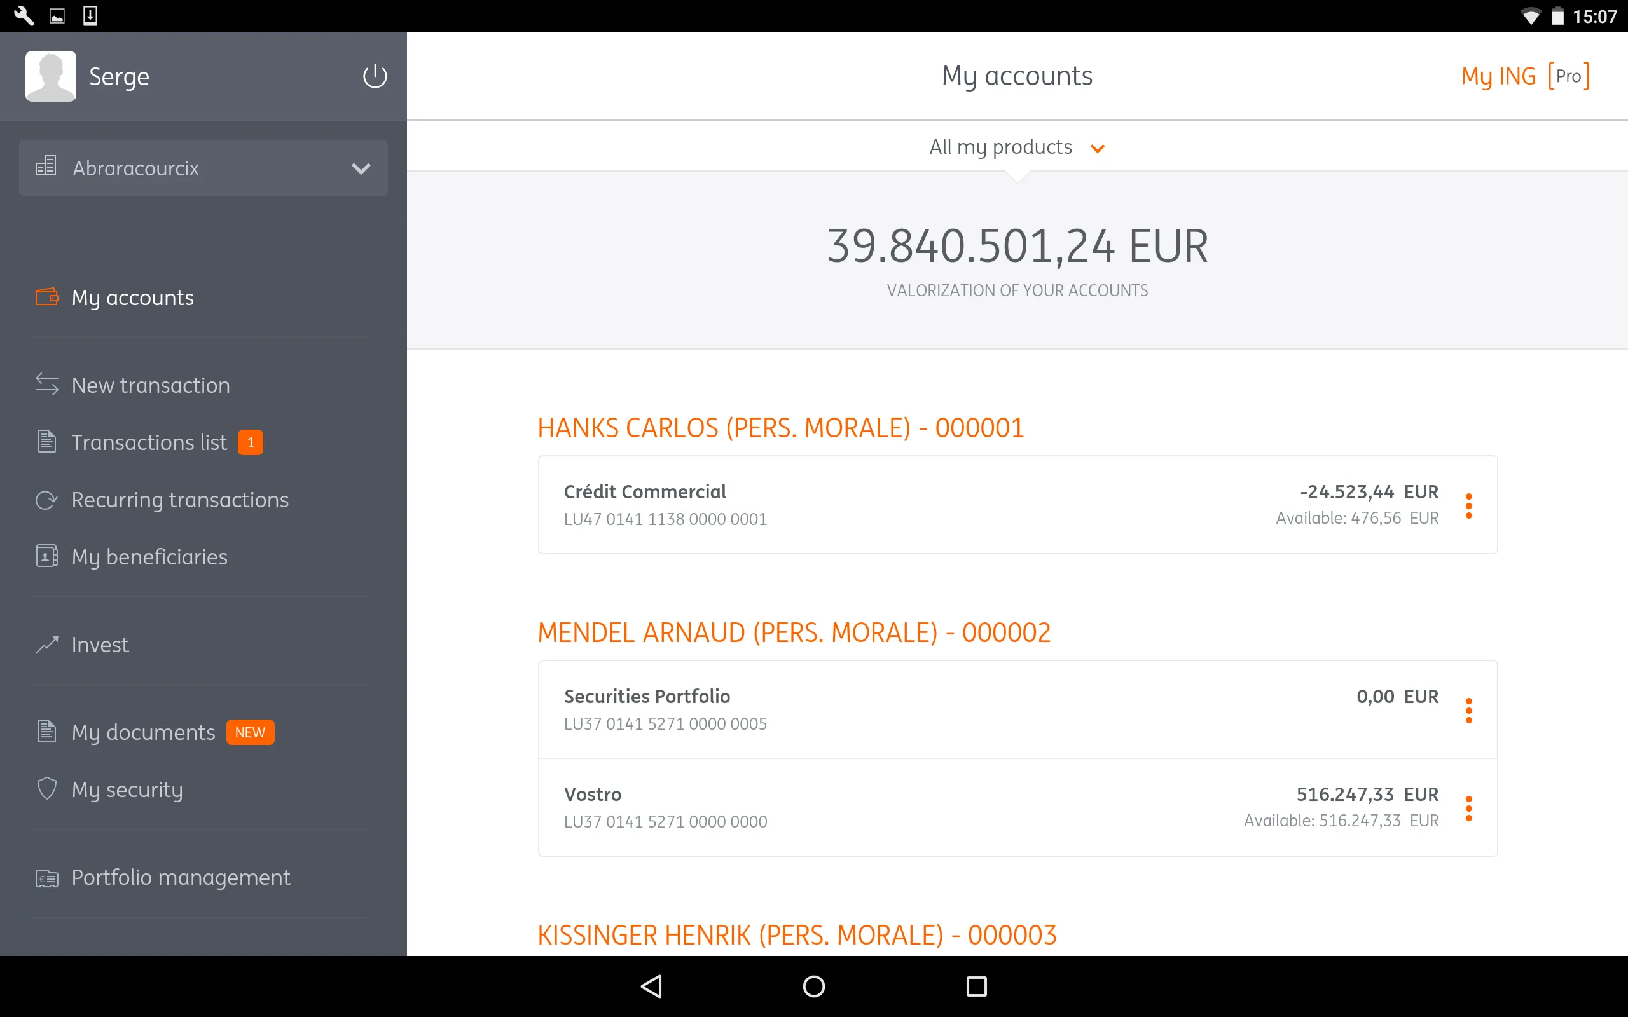Click the Invest sidebar icon
The height and width of the screenshot is (1017, 1628).
point(47,643)
